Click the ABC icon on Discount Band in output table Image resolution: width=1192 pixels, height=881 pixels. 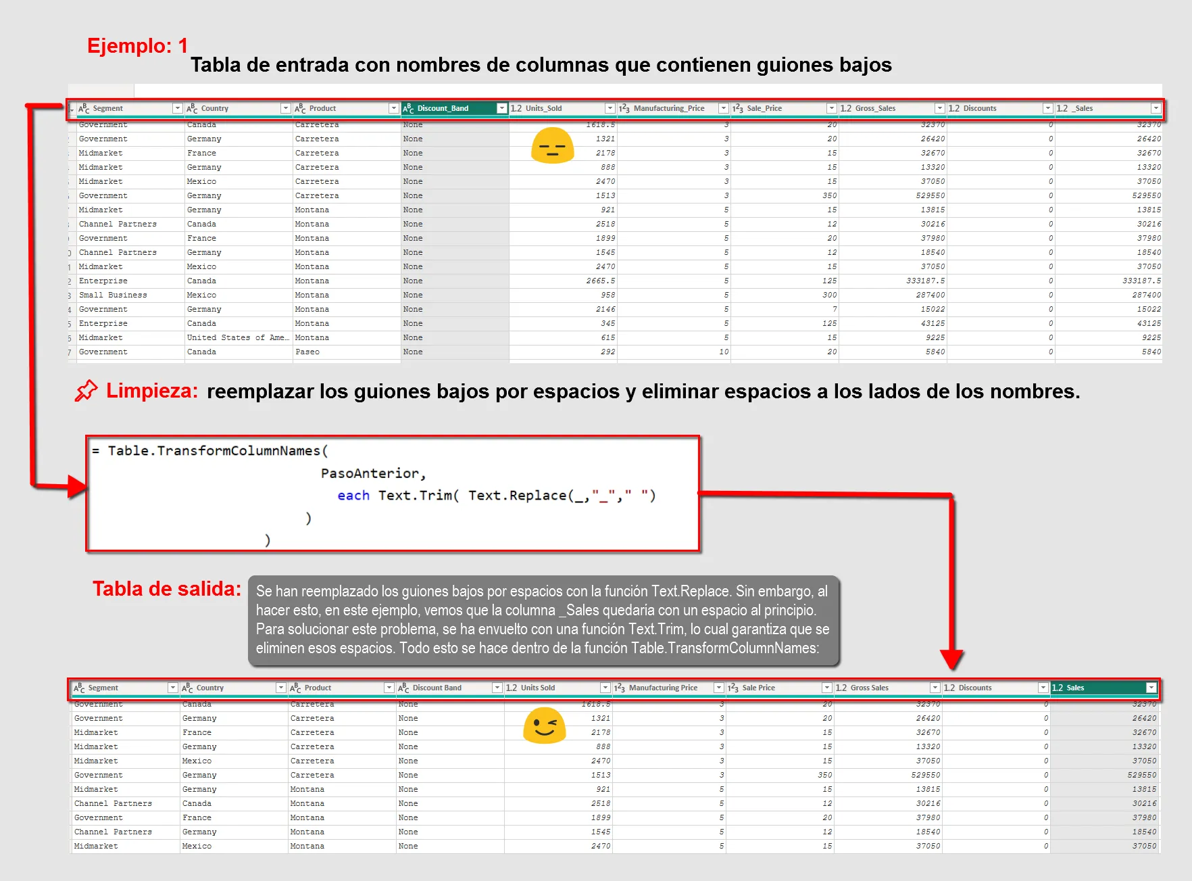403,688
